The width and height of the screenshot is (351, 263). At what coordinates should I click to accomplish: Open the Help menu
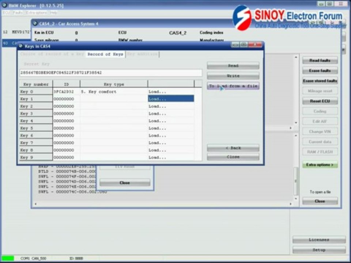[53, 13]
